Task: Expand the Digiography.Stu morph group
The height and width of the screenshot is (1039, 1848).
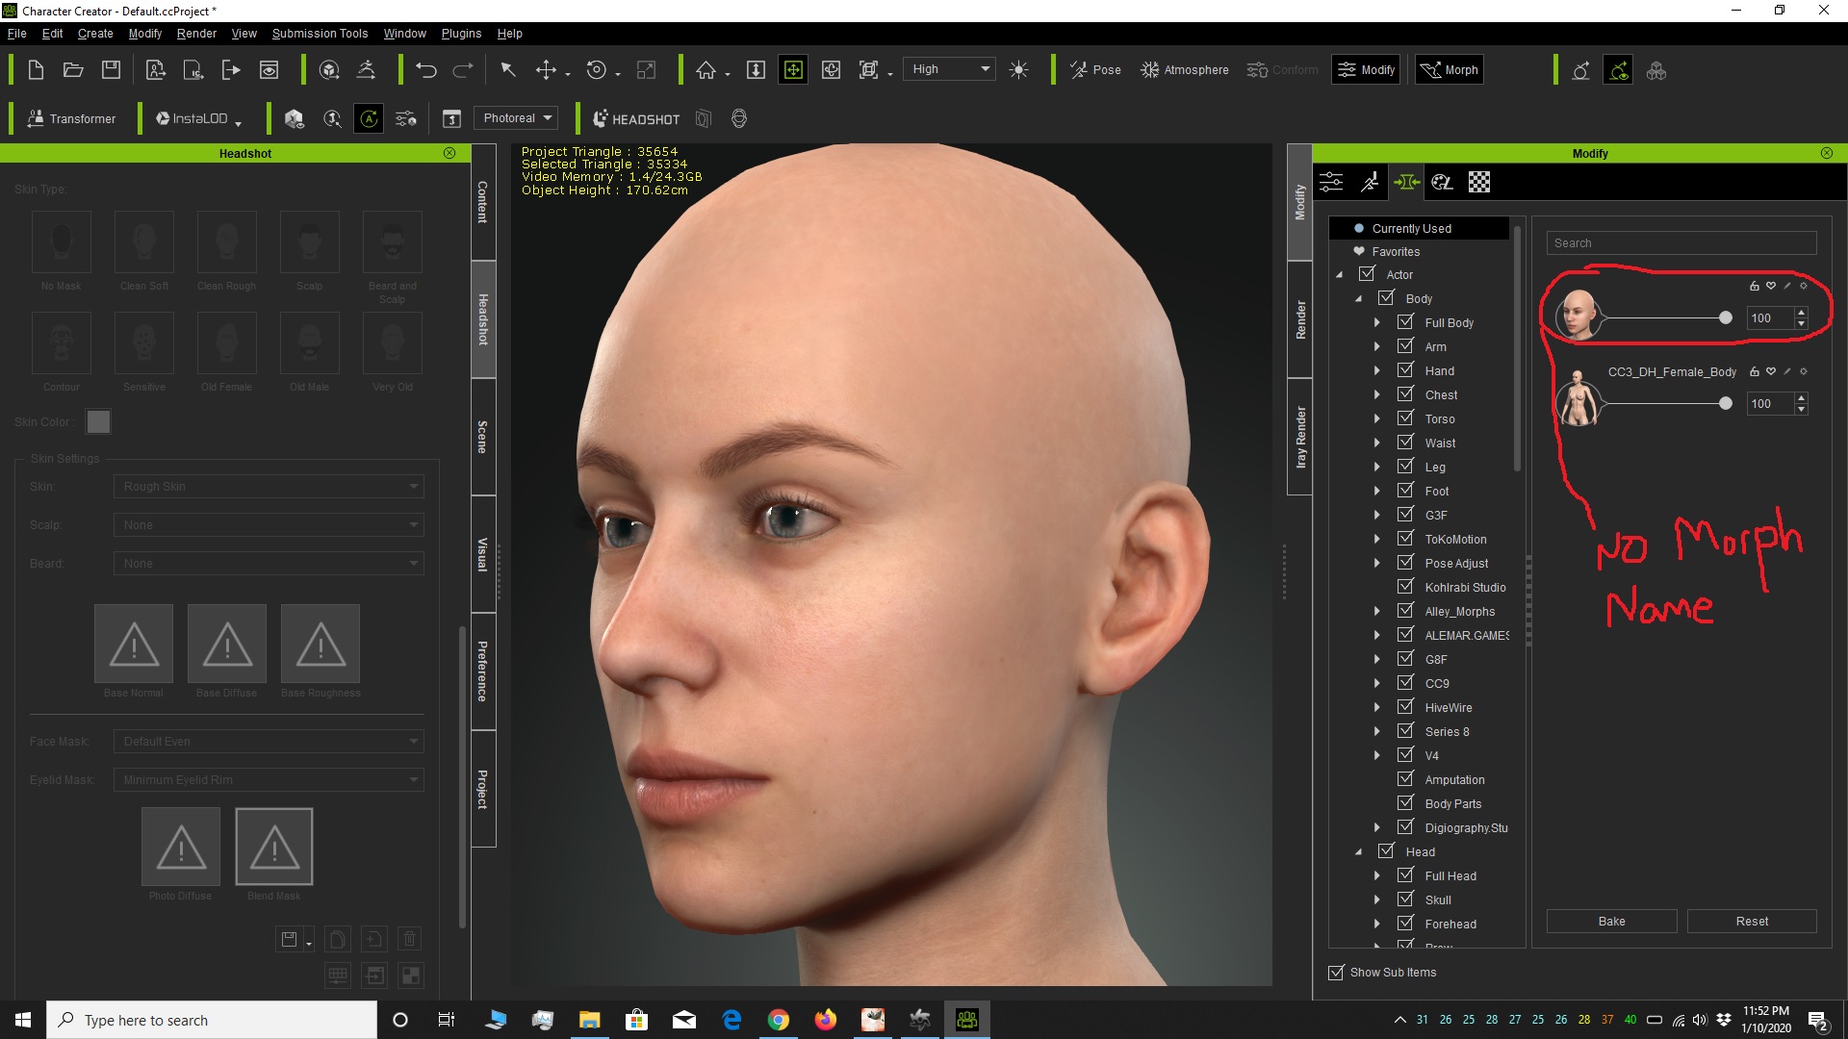Action: [x=1377, y=827]
